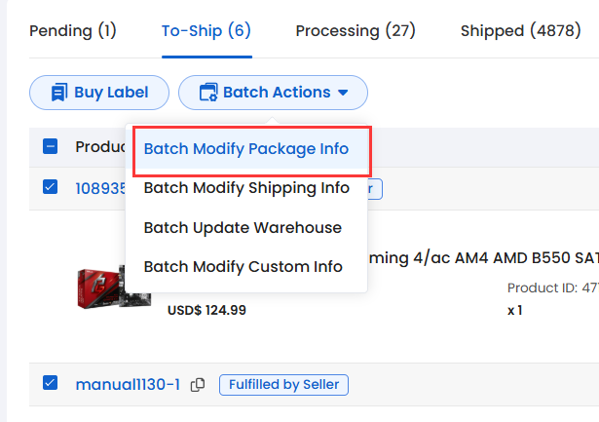Click the Batch Actions calendar-gear icon
599x422 pixels.
[208, 93]
